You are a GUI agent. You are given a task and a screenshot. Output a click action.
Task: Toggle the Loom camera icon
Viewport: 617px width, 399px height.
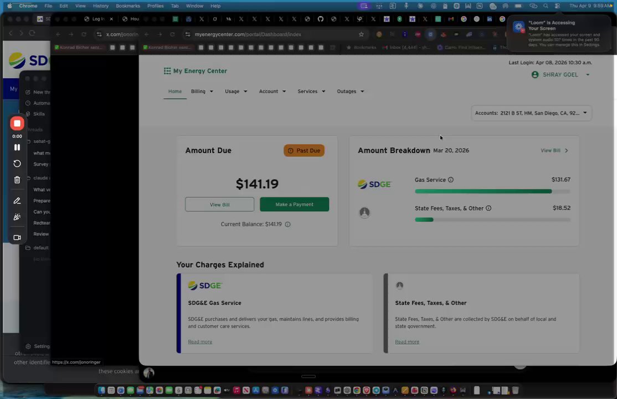(17, 238)
